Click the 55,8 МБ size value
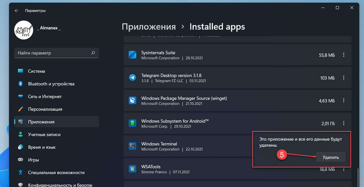The width and height of the screenshot is (364, 187). [327, 55]
